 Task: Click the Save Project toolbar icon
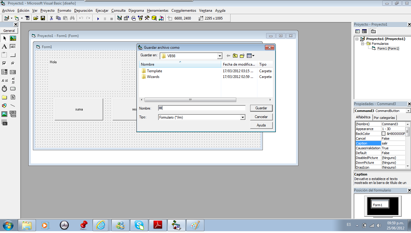click(x=43, y=18)
